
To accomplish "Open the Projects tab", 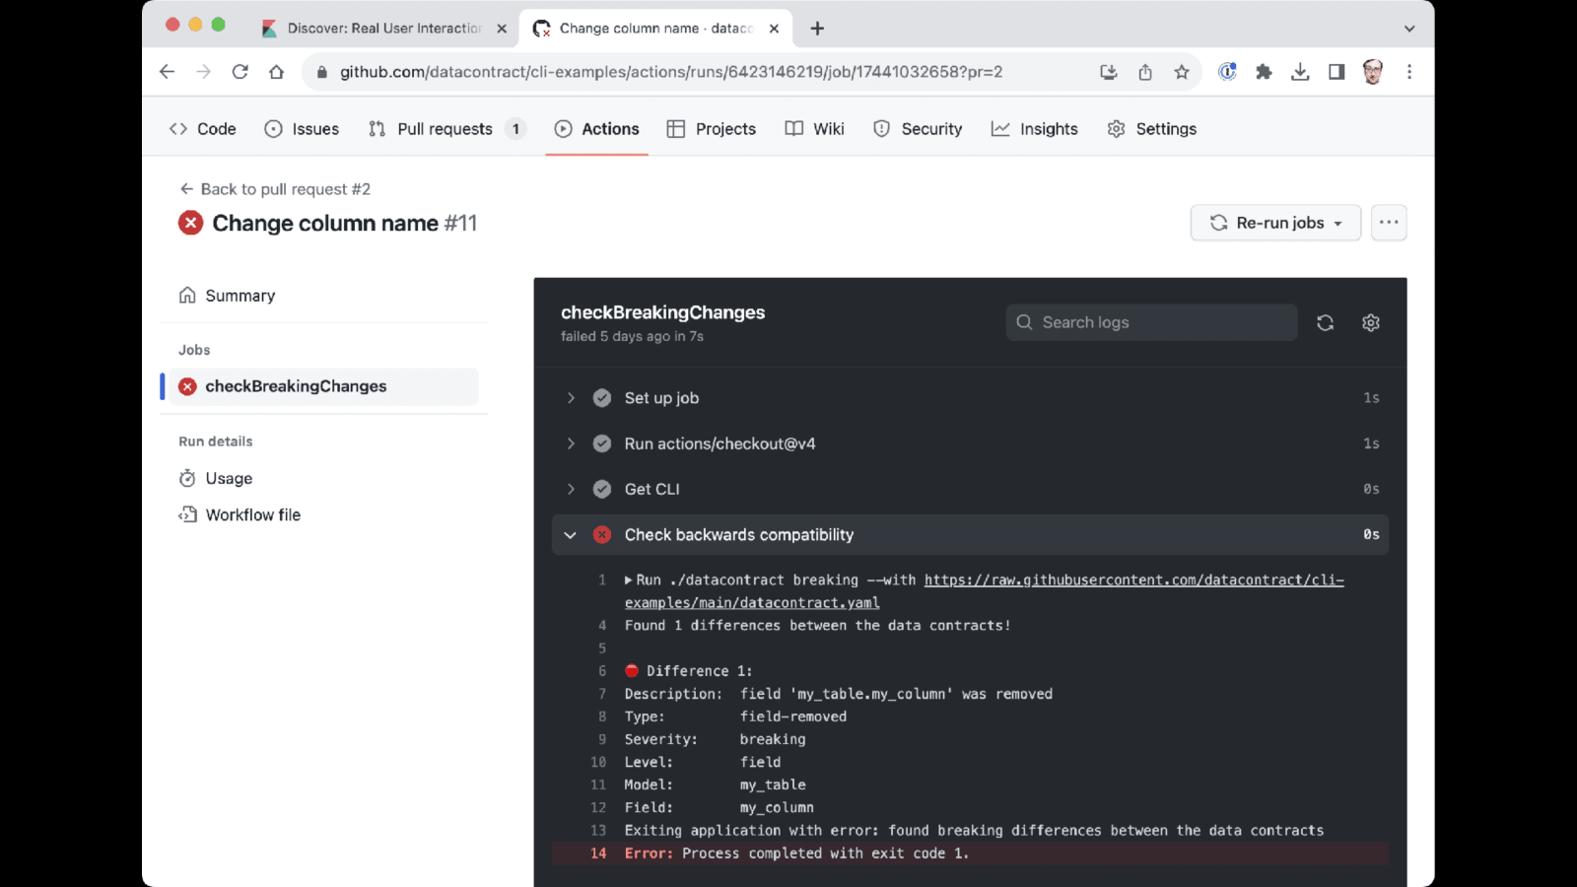I will (712, 129).
